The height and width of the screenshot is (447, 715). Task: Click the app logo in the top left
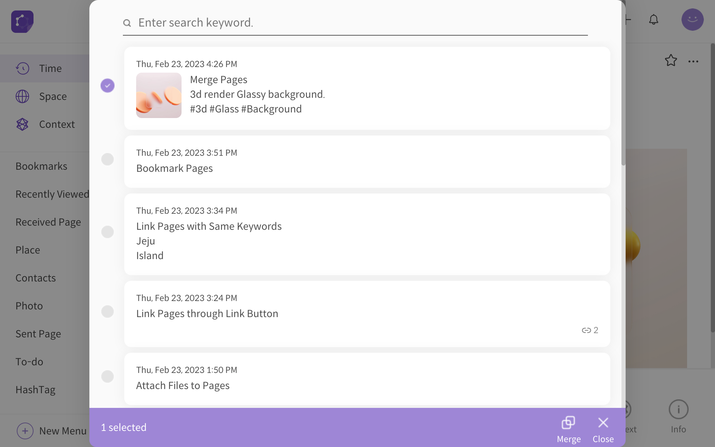pos(22,22)
